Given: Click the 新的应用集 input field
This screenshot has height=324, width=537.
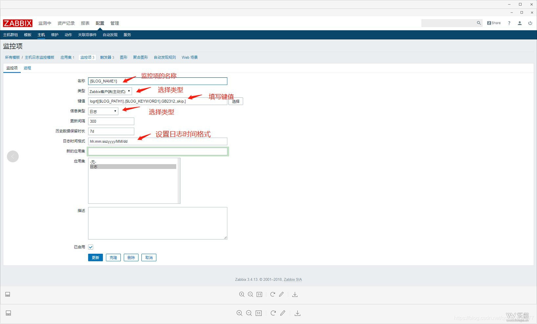Looking at the screenshot, I should (x=158, y=152).
